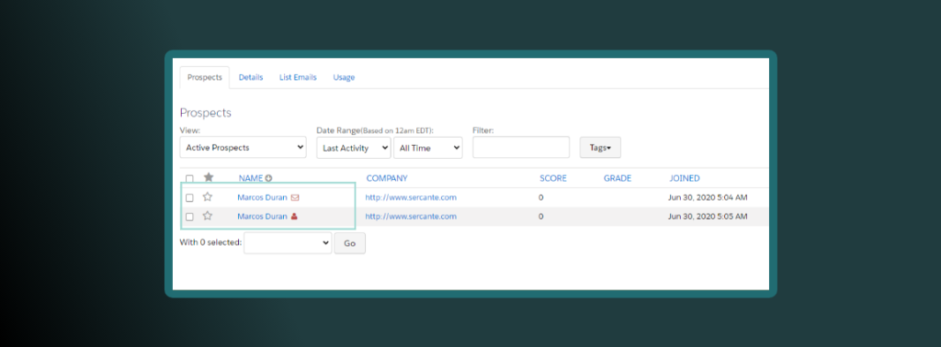Screen dimensions: 941x347
Task: Check the box for first Marcos Duran row
Action: coord(189,197)
